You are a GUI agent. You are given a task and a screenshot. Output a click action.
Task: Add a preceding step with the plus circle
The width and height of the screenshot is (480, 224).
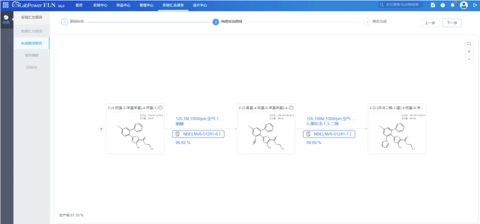click(x=101, y=129)
